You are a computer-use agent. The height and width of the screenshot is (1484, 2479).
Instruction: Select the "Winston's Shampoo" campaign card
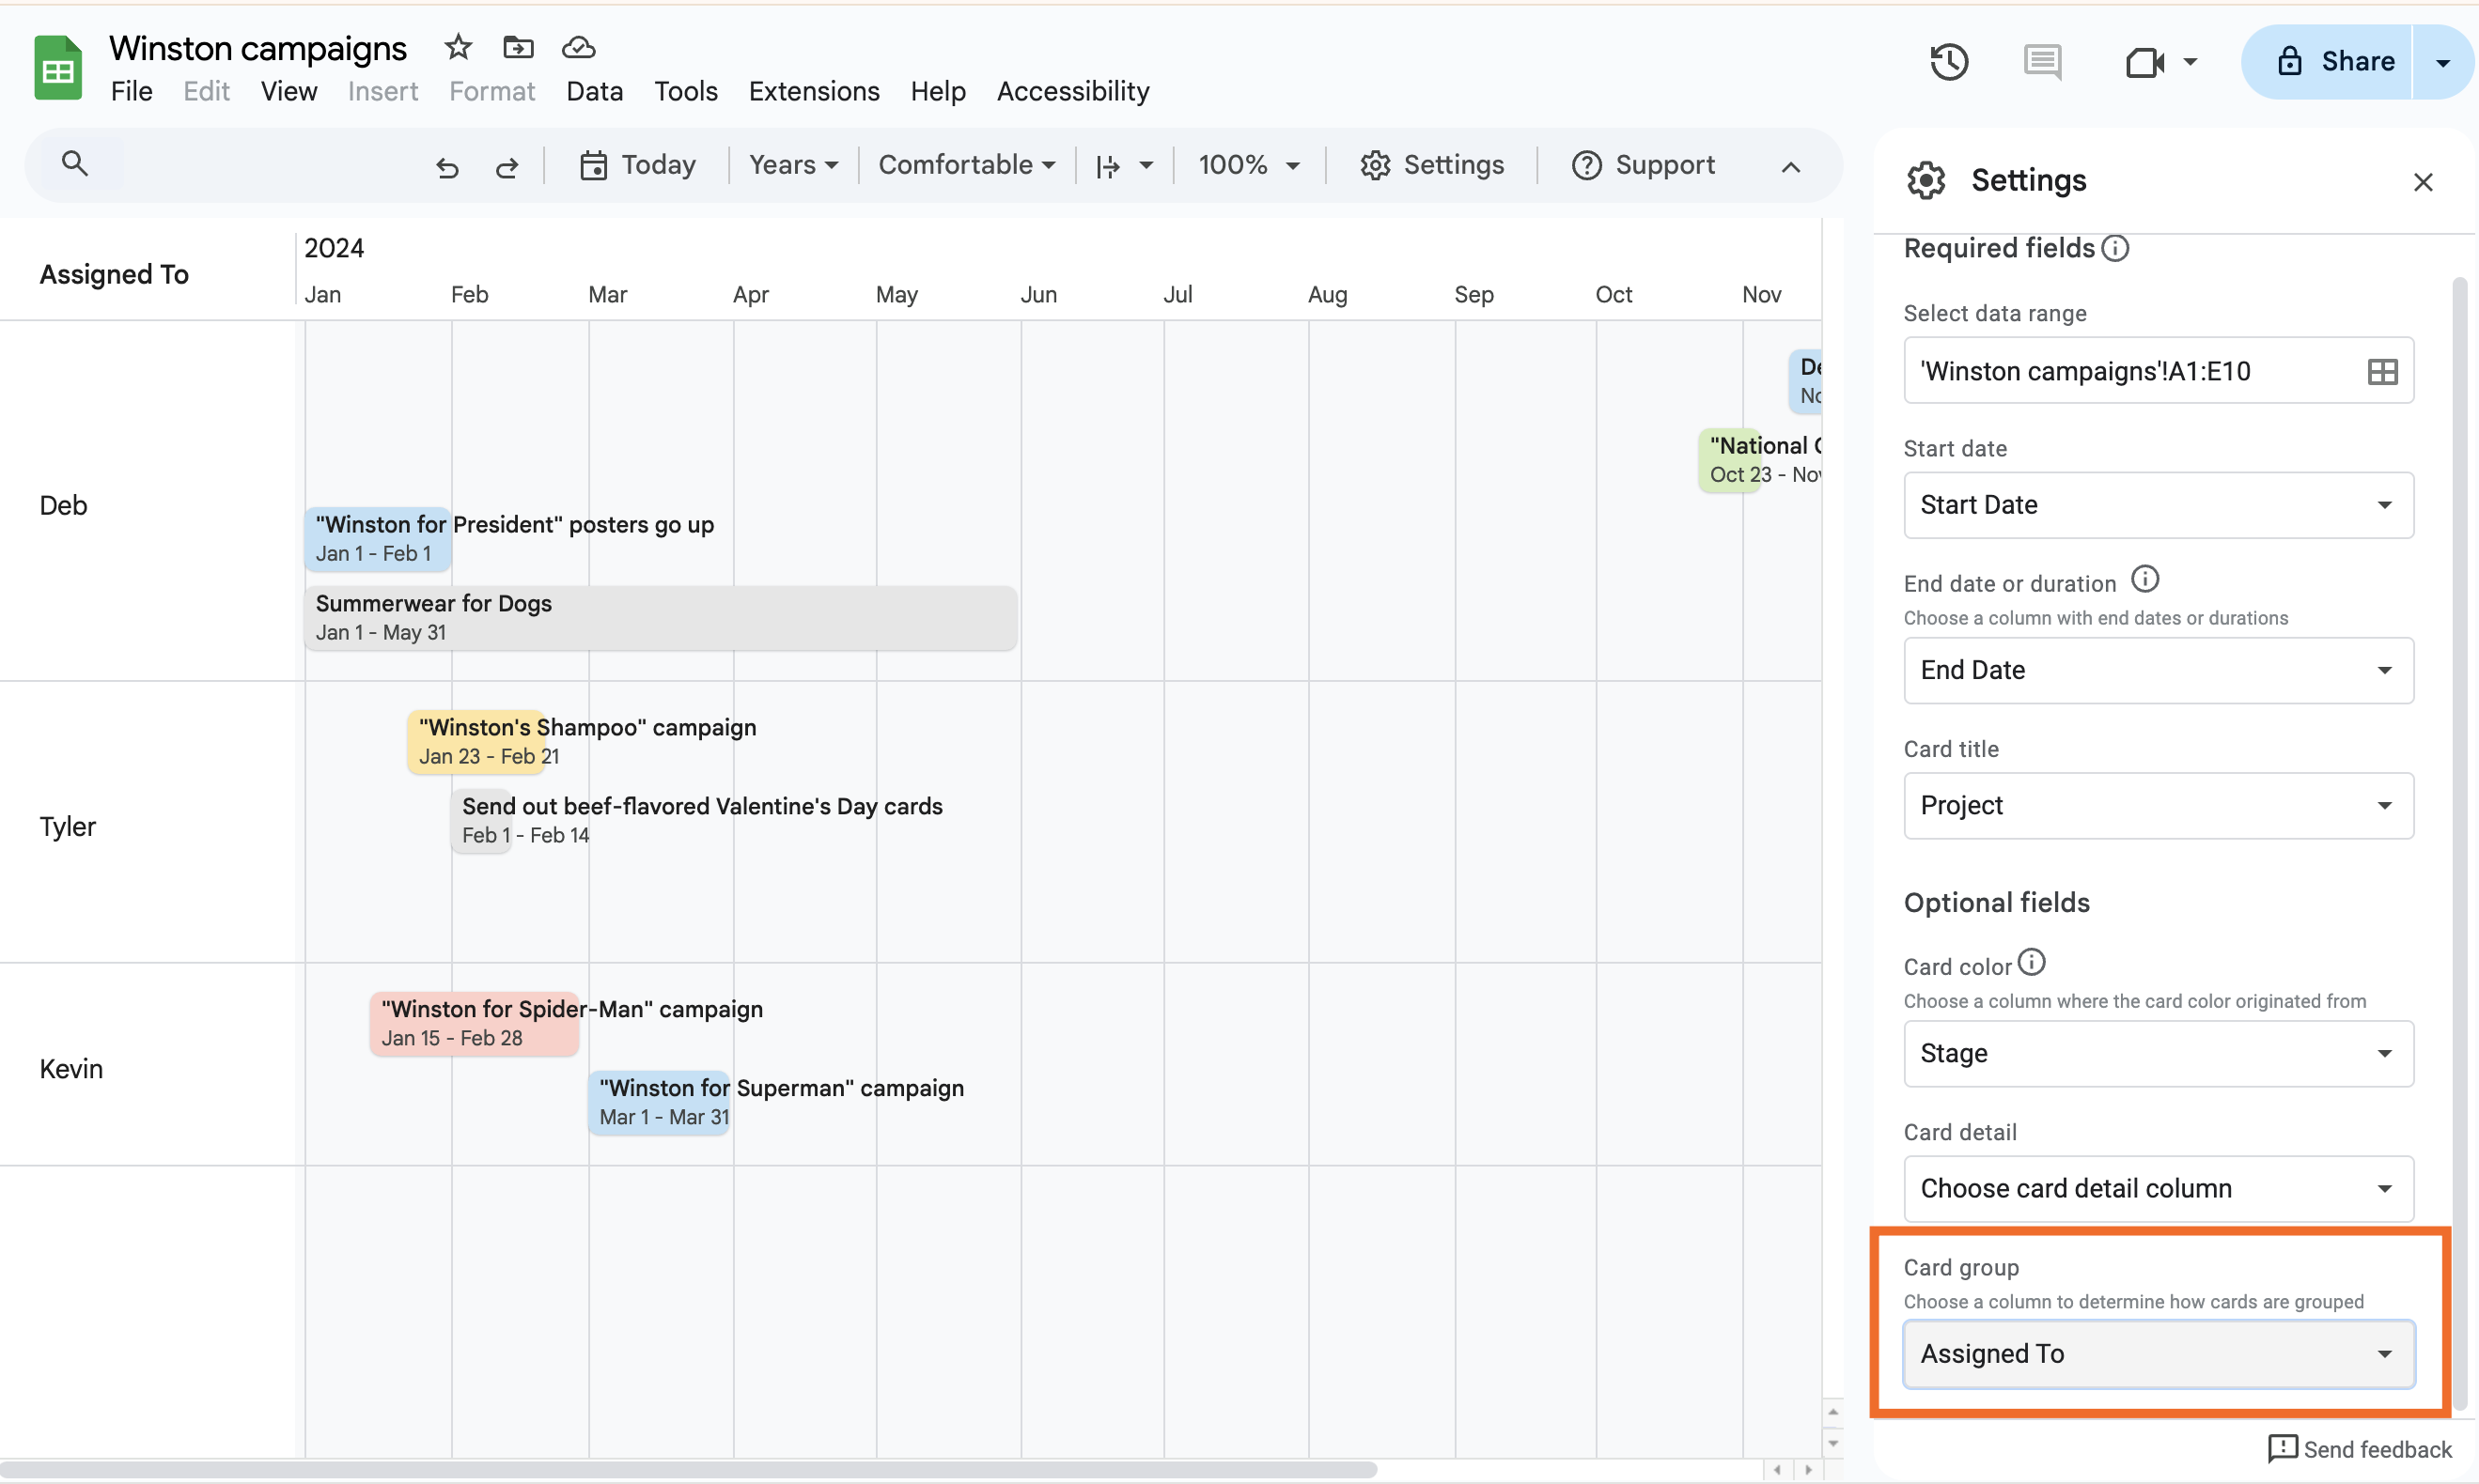[476, 742]
